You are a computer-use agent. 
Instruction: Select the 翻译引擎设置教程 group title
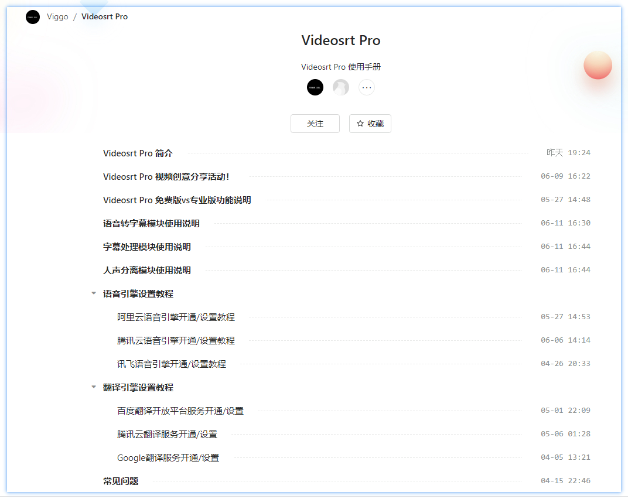pyautogui.click(x=138, y=388)
